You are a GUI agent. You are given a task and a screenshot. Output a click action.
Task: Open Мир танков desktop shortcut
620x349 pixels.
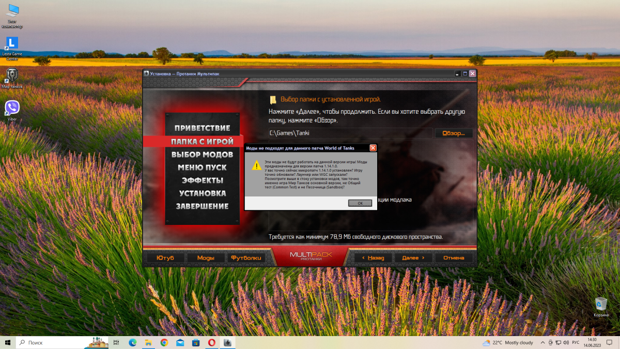pyautogui.click(x=11, y=78)
